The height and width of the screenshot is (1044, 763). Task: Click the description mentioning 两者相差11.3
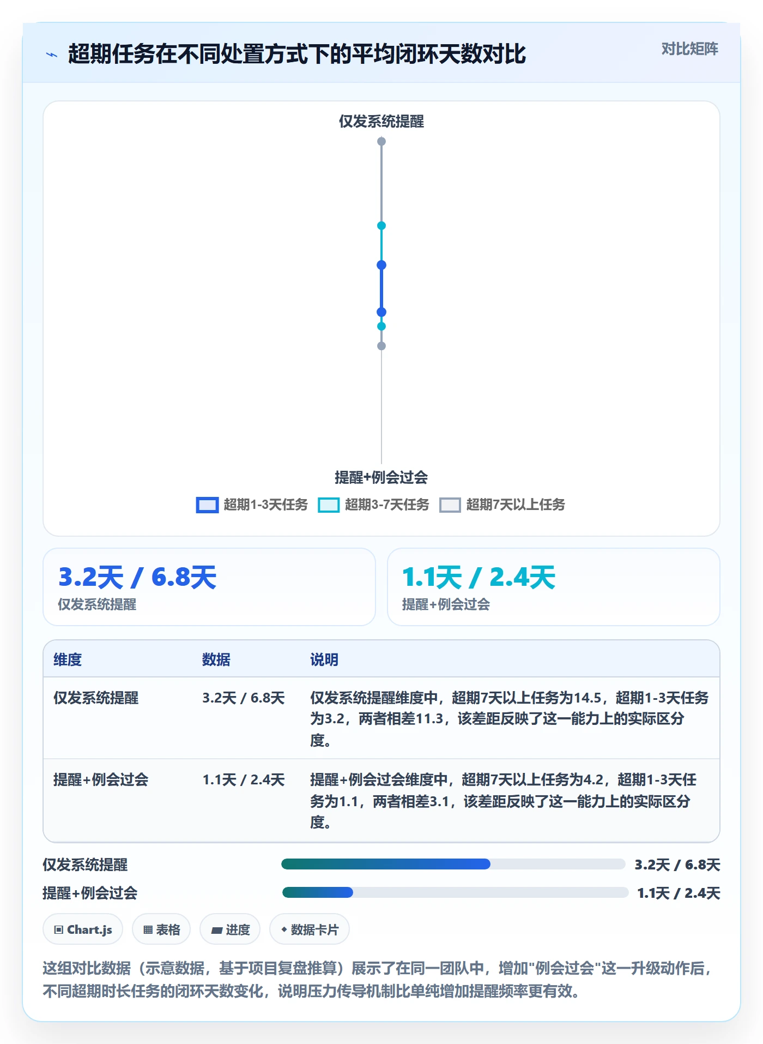(510, 719)
